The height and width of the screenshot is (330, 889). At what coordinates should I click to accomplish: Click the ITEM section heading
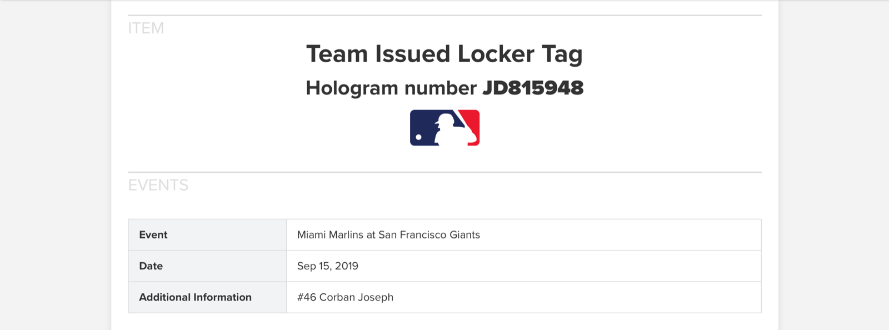pyautogui.click(x=146, y=28)
